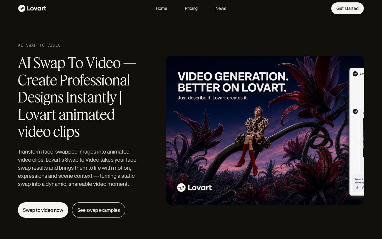The width and height of the screenshot is (382, 239).
Task: Open the News nav item
Action: (221, 8)
